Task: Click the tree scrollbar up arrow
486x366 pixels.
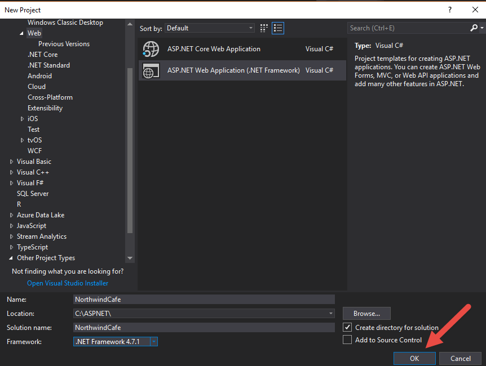Action: tap(130, 24)
